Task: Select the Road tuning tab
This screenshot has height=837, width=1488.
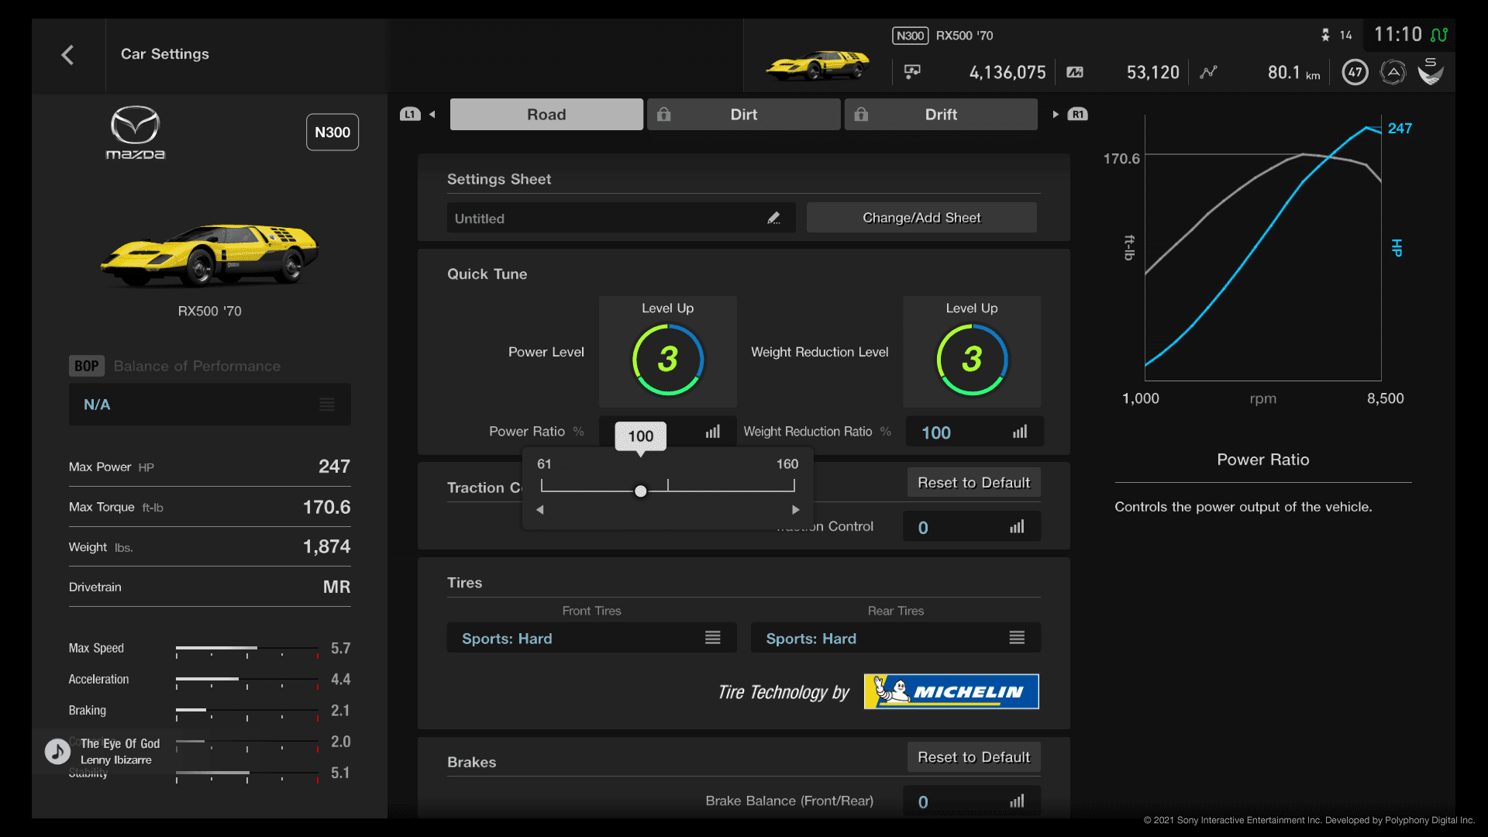Action: [546, 115]
